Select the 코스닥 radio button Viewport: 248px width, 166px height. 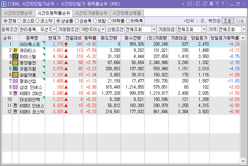[x=37, y=21]
